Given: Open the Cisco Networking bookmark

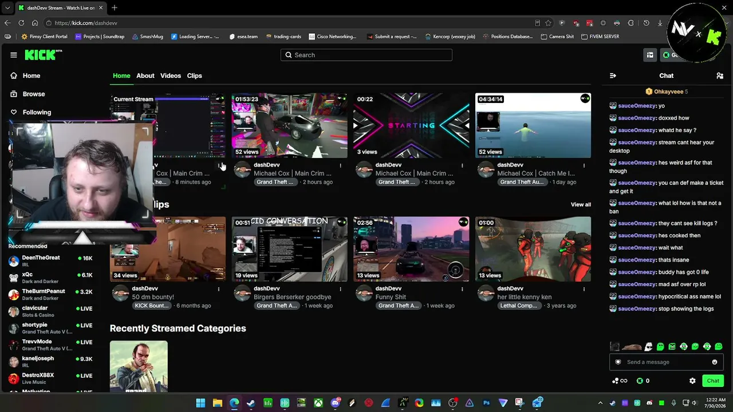Looking at the screenshot, I should click(x=332, y=37).
